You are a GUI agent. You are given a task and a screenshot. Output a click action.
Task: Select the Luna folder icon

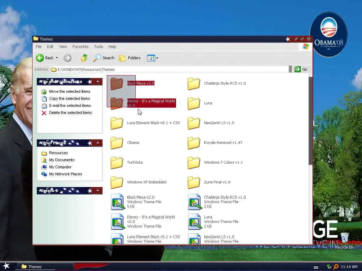tap(194, 103)
